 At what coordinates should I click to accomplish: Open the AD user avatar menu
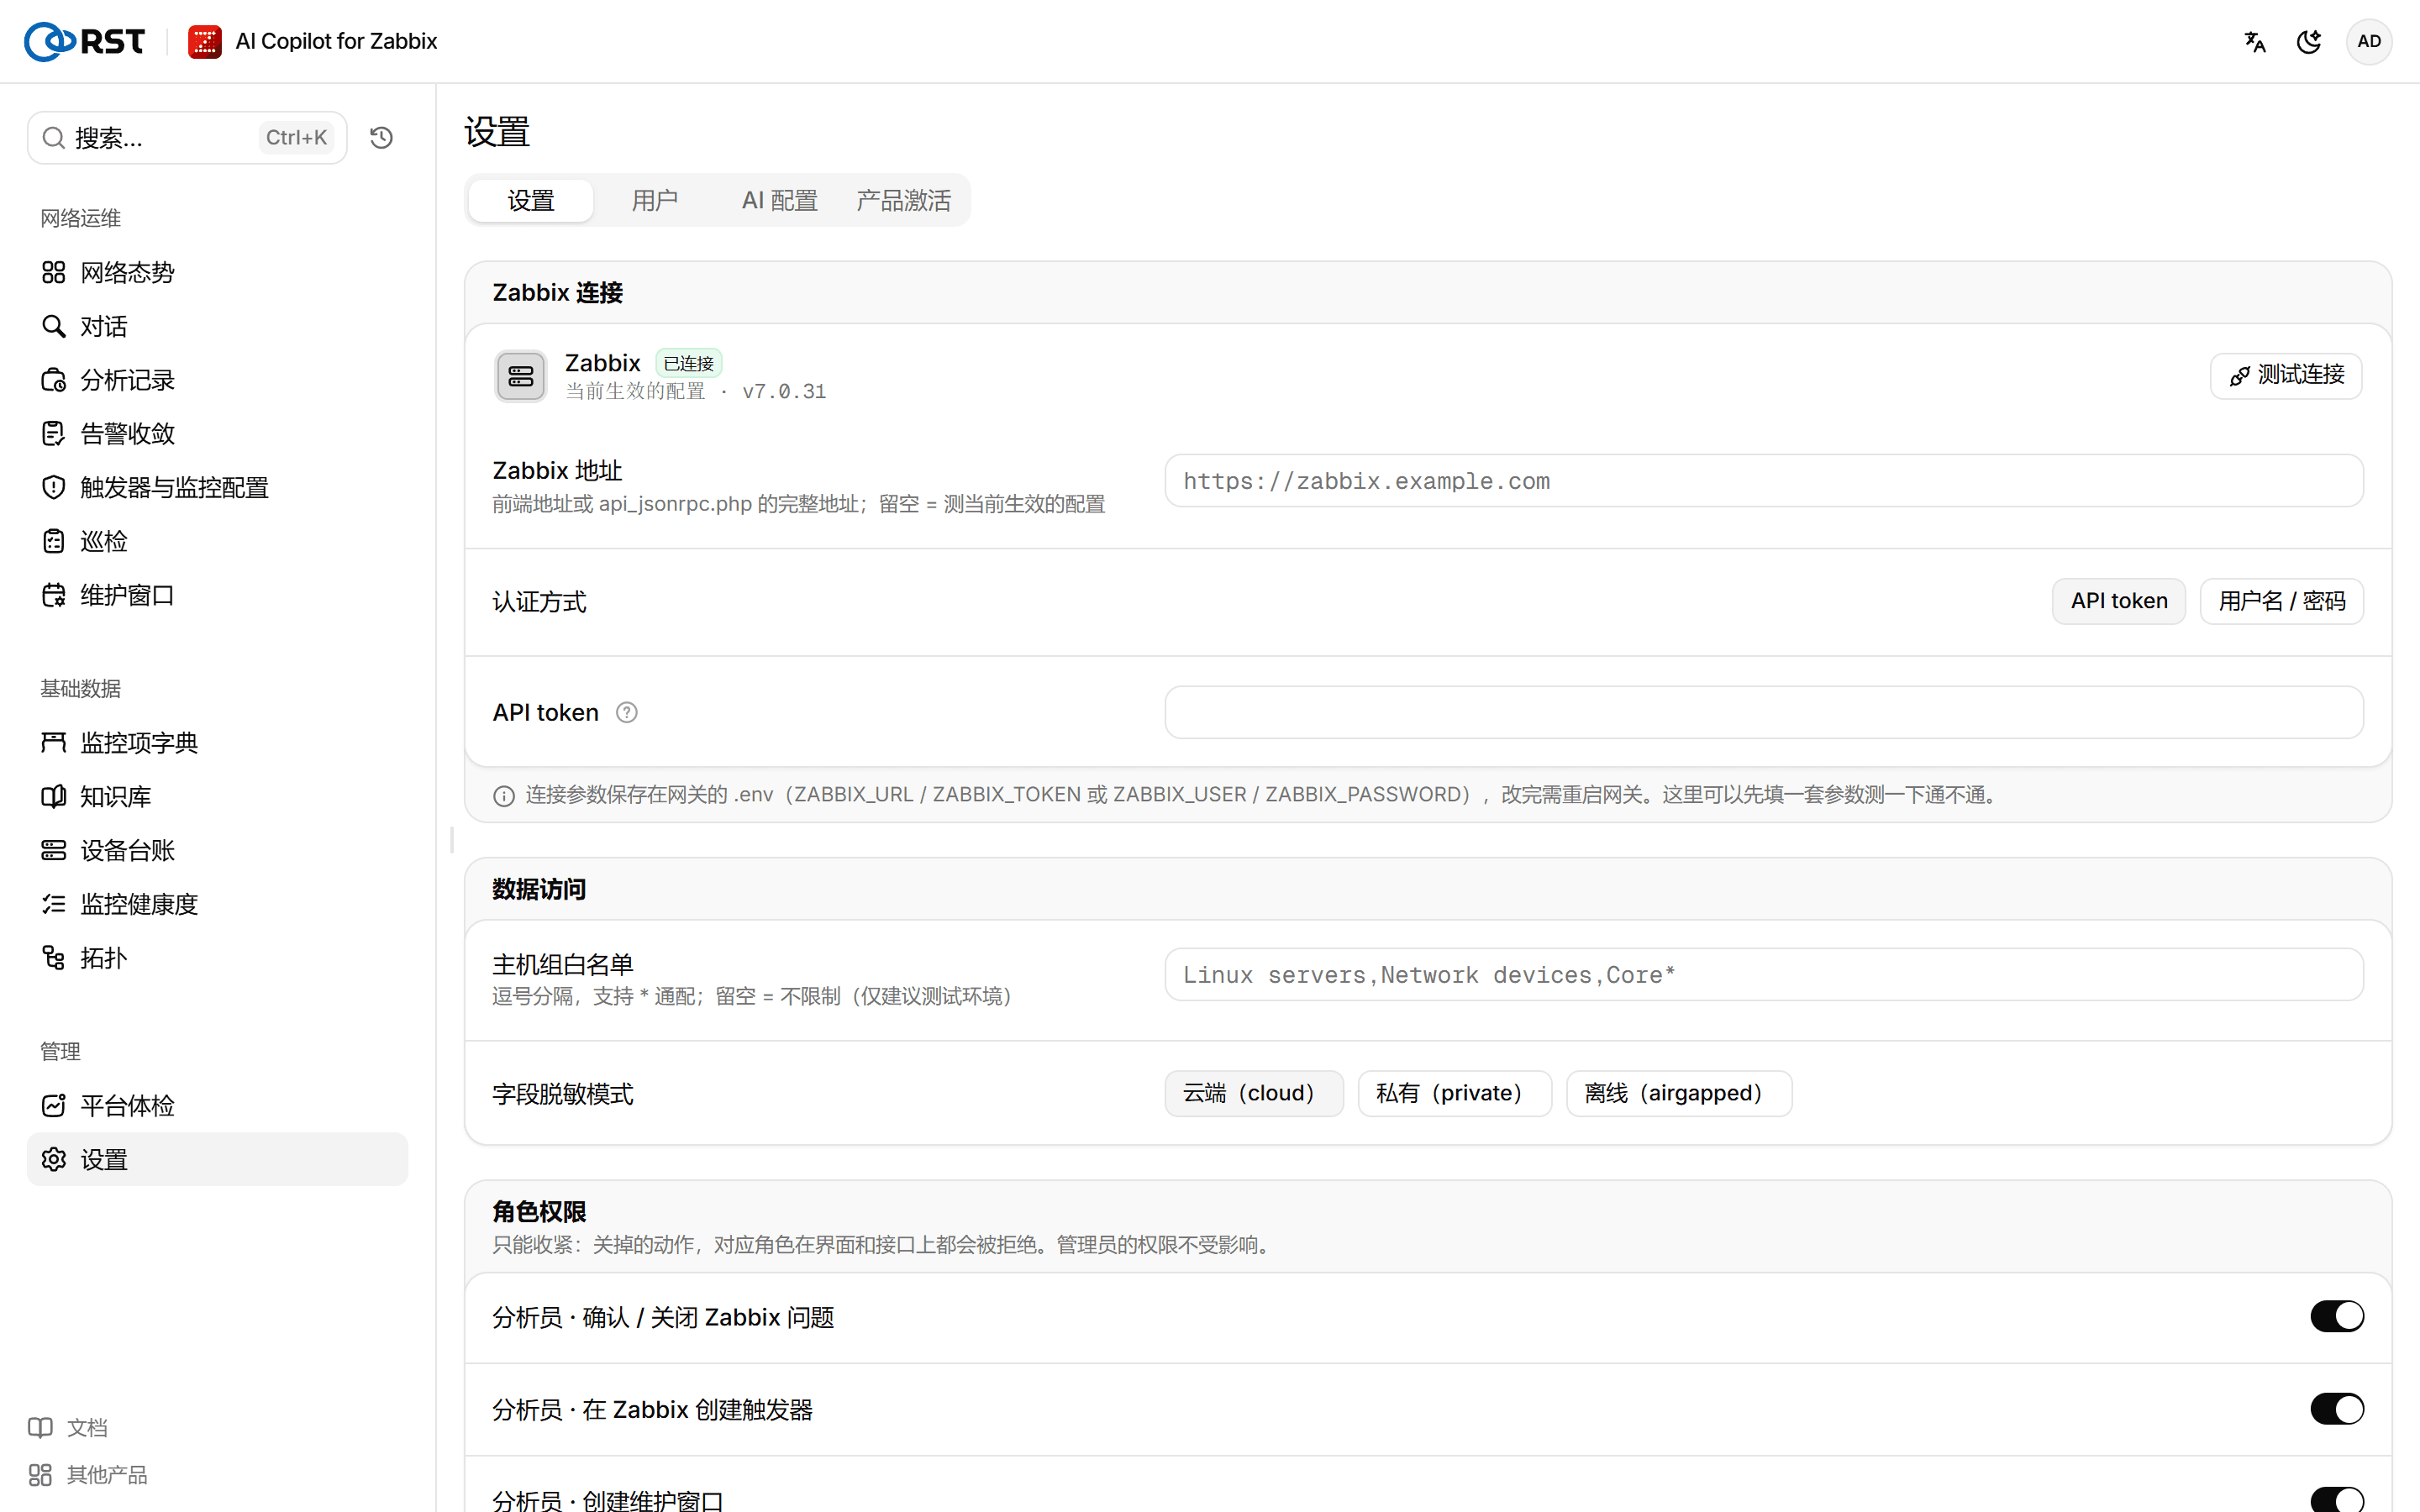tap(2369, 41)
